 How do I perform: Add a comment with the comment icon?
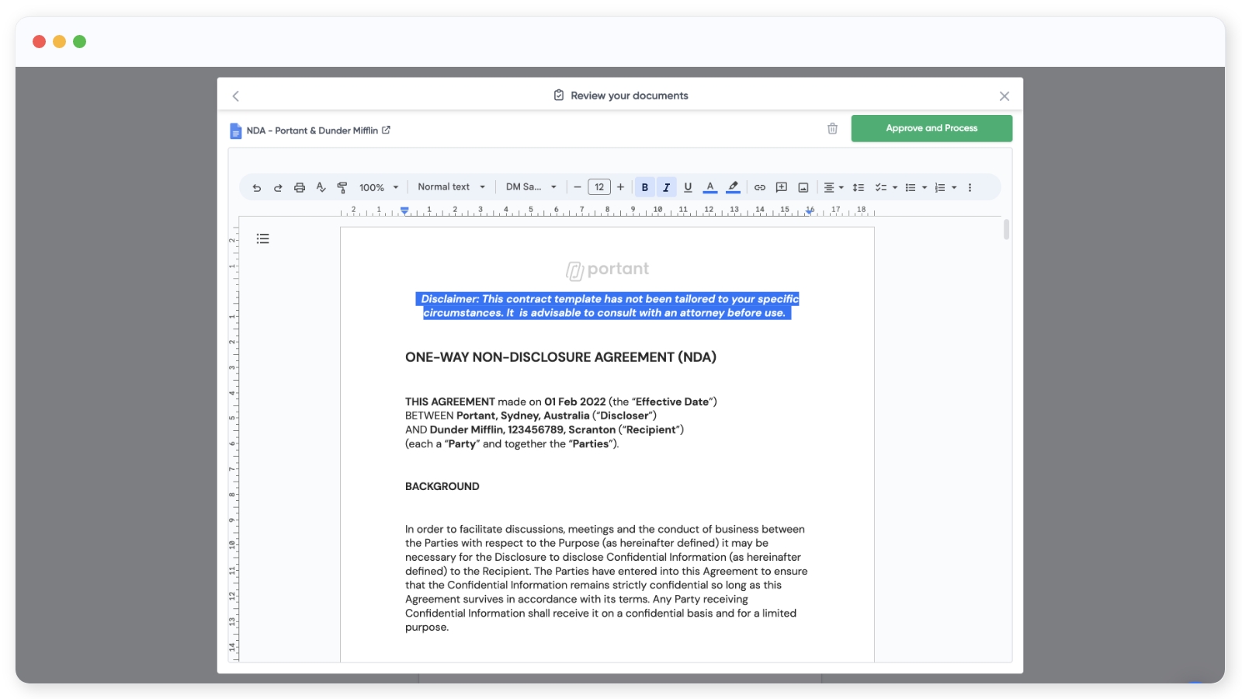coord(782,188)
